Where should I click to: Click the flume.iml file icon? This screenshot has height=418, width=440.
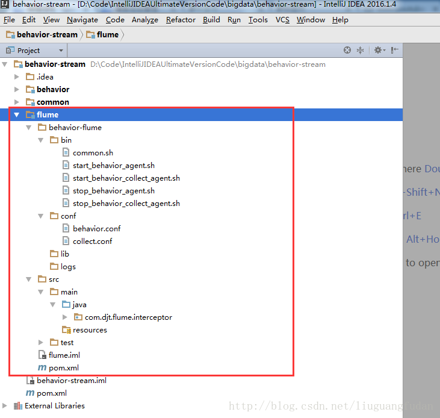(x=42, y=355)
